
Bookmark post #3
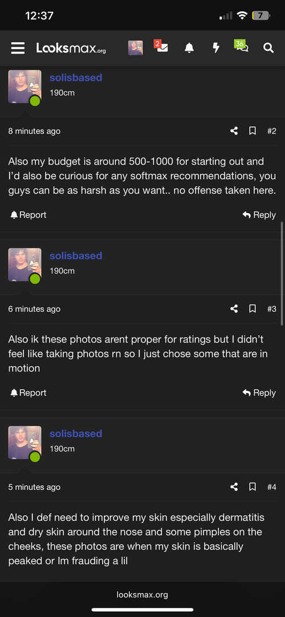(253, 309)
